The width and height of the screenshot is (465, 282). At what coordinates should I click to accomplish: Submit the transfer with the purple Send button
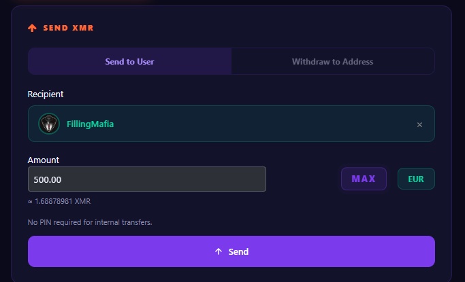pos(231,251)
